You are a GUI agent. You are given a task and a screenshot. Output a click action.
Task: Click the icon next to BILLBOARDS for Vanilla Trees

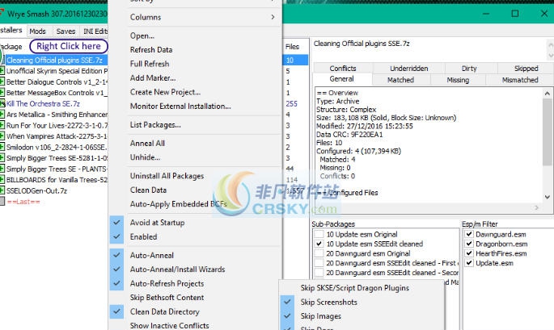pyautogui.click(x=2, y=180)
